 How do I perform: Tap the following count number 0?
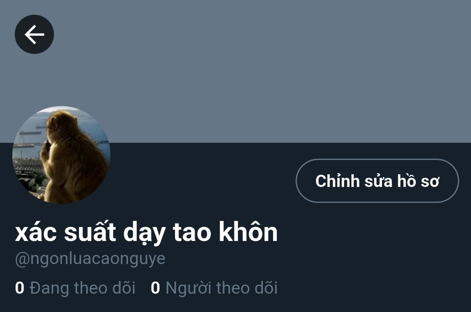[x=20, y=288]
